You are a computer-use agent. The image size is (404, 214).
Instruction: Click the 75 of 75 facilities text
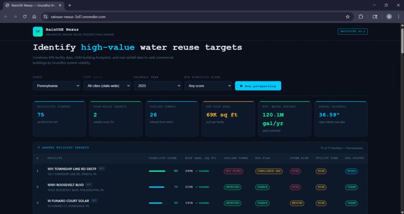[341, 148]
